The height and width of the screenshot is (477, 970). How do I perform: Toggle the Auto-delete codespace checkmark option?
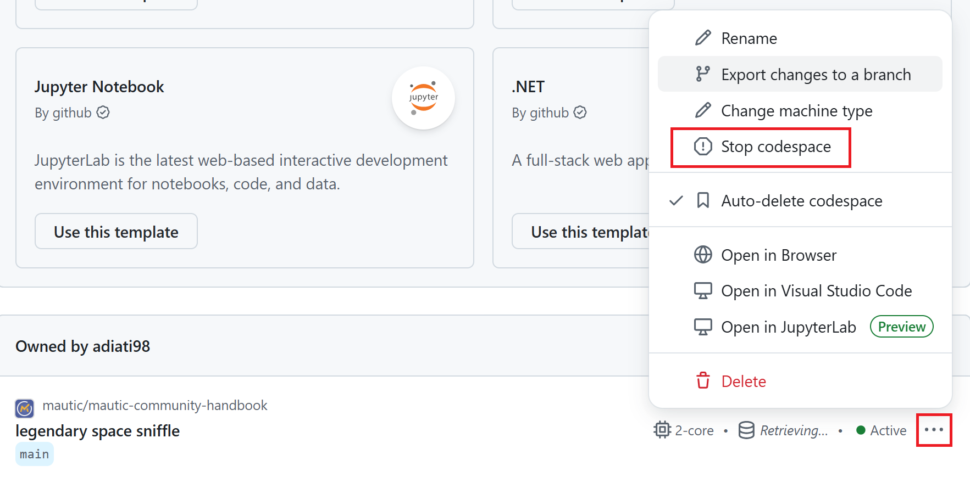click(x=801, y=201)
